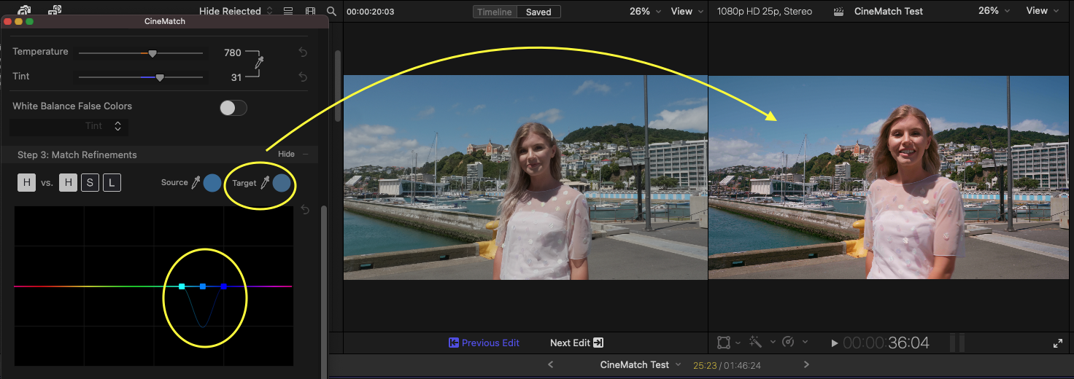Jump to Previous Edit

point(484,343)
